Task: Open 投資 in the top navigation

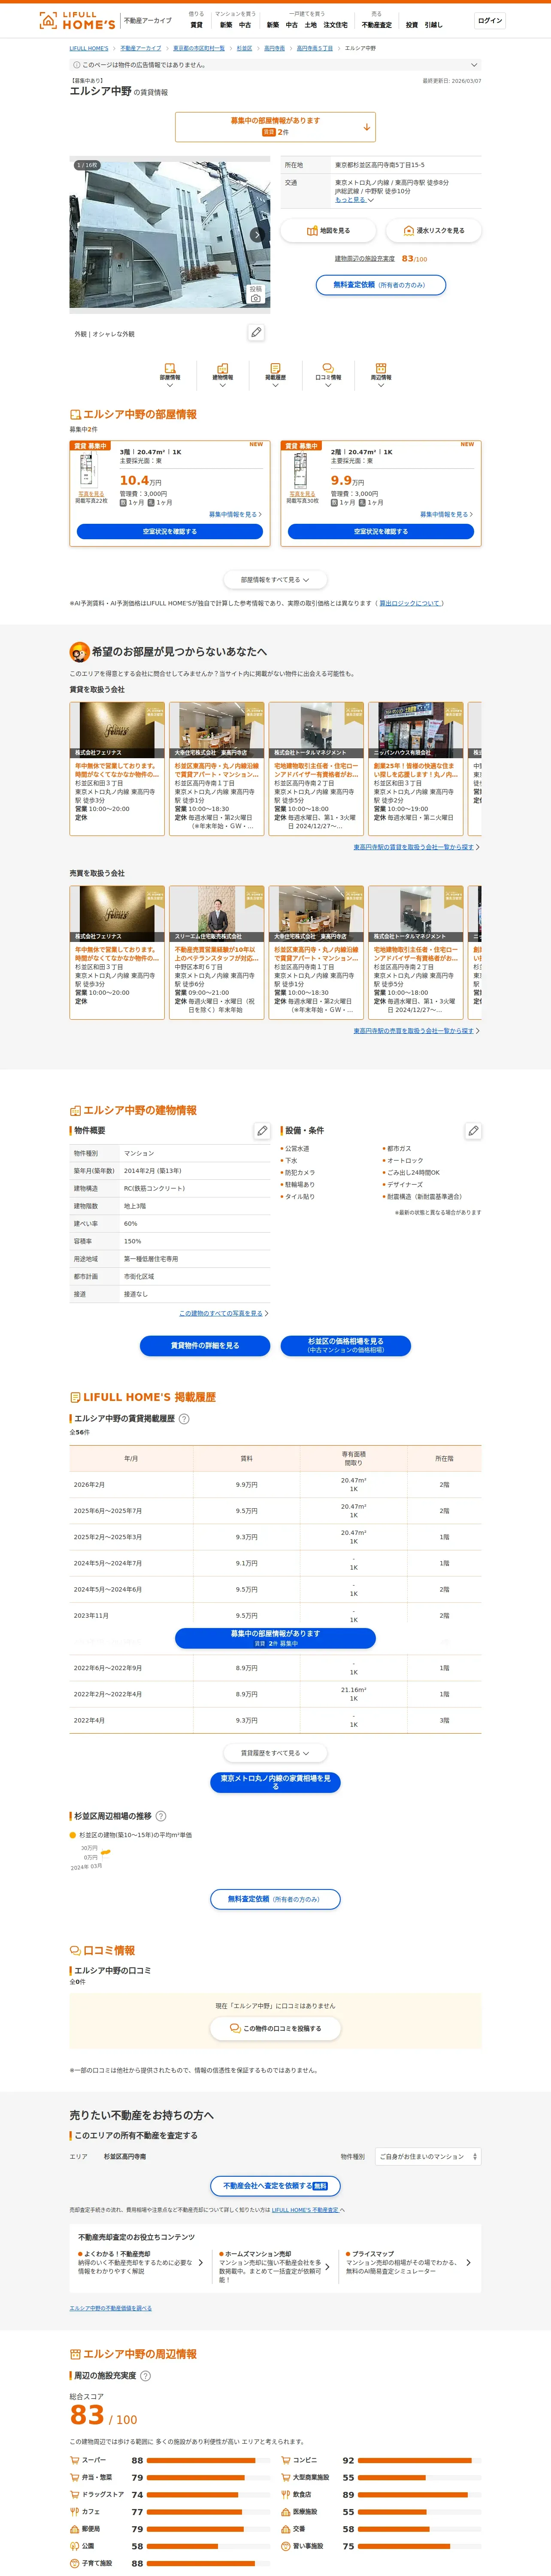Action: pos(412,25)
